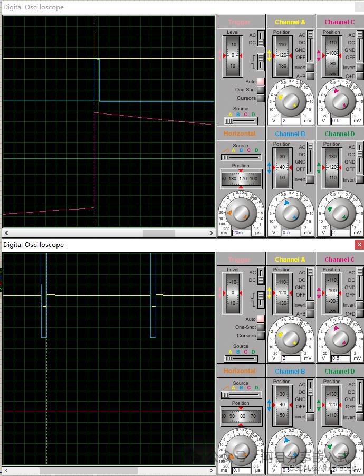Click trigger edge slope selector, lower scope
The width and height of the screenshot is (364, 476).
pyautogui.click(x=261, y=299)
